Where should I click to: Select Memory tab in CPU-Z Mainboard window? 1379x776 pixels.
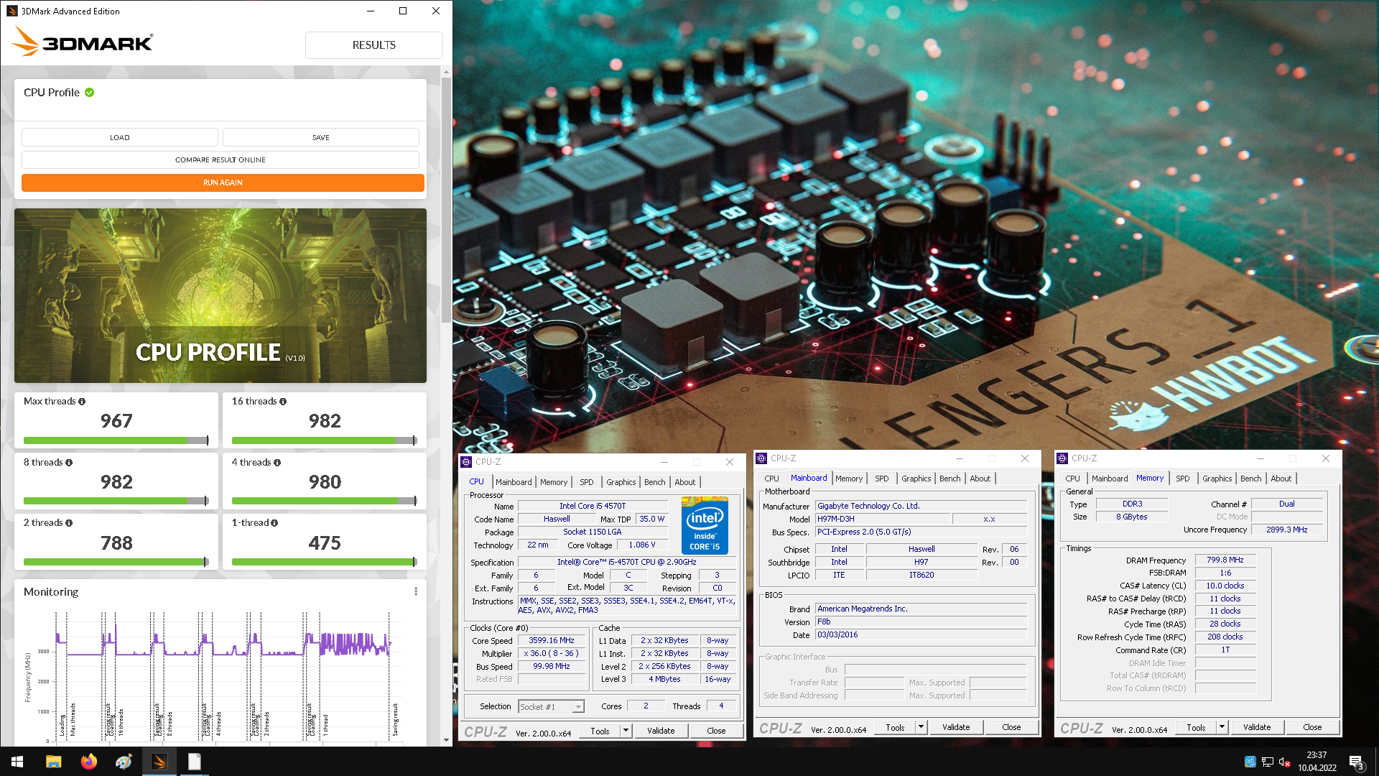tap(849, 479)
